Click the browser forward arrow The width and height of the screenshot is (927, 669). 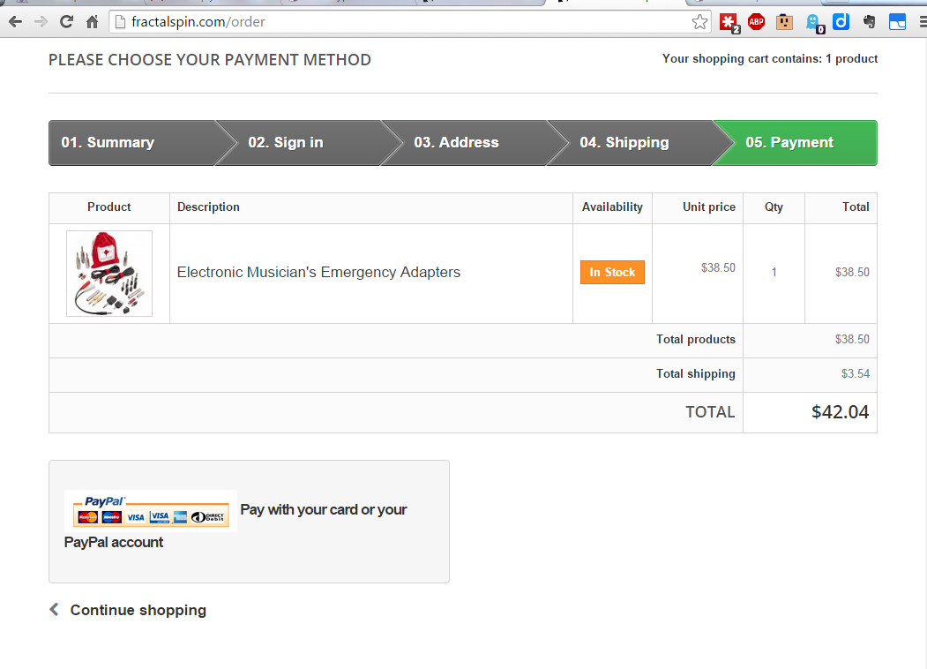pyautogui.click(x=41, y=22)
